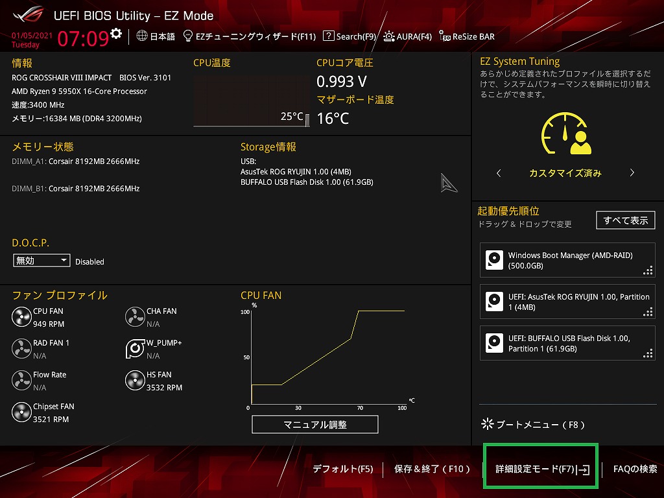The image size is (664, 498).
Task: Click the 3521 RPM Chipset FAN speed
Action: 51,420
